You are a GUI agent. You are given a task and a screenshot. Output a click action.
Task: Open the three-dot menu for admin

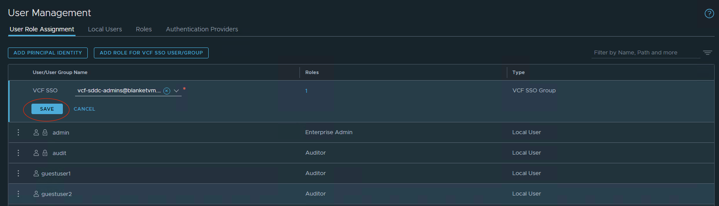(x=18, y=132)
